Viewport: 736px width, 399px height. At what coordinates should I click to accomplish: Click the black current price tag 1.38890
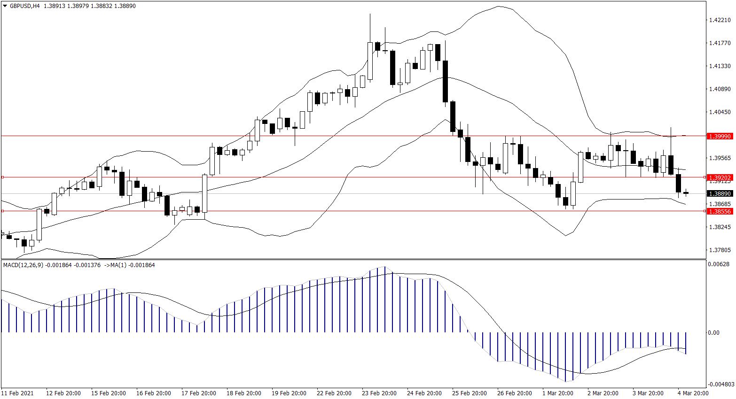coord(720,193)
